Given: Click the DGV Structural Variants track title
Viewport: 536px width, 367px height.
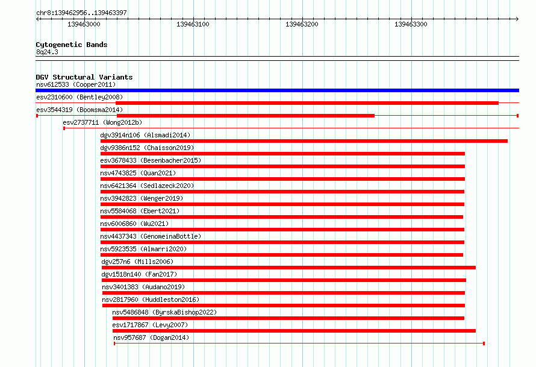Looking at the screenshot, I should (x=84, y=77).
